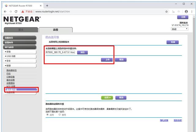Open the 服务条款 link

tap(178, 120)
